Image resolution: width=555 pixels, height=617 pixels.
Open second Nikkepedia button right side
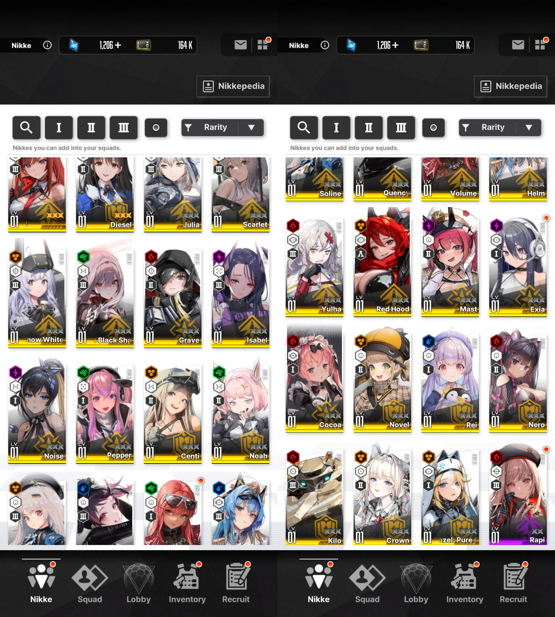click(x=509, y=85)
